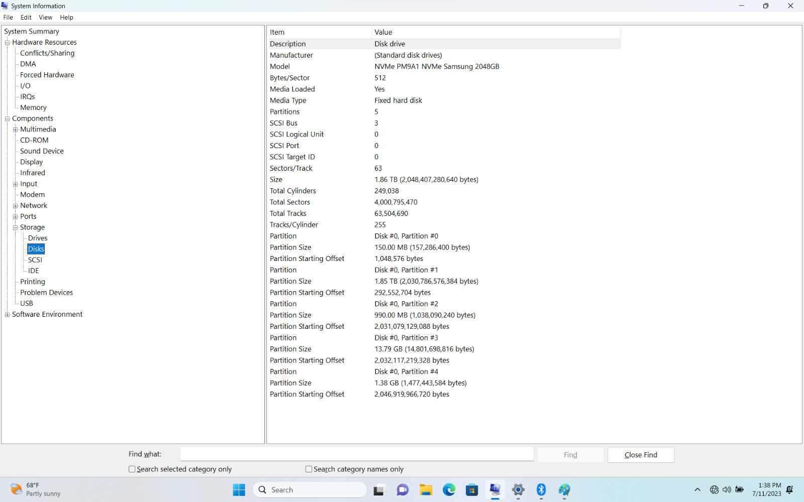The image size is (804, 502).
Task: Enable Search selected category only
Action: coord(132,469)
